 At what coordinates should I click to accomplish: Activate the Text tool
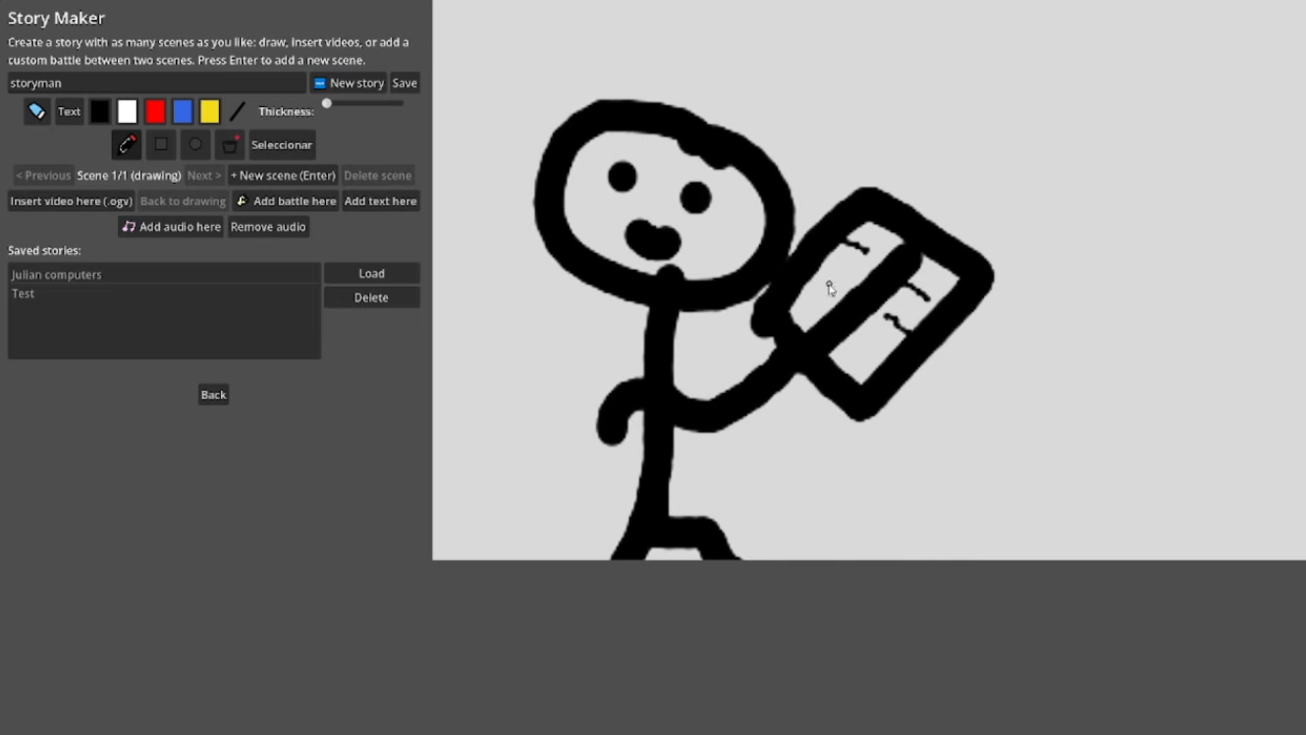pyautogui.click(x=69, y=112)
